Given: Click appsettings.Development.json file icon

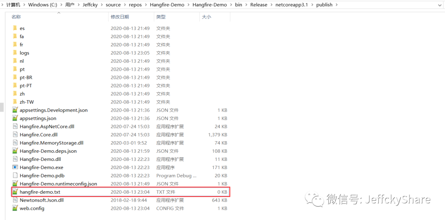Looking at the screenshot, I should [x=15, y=110].
